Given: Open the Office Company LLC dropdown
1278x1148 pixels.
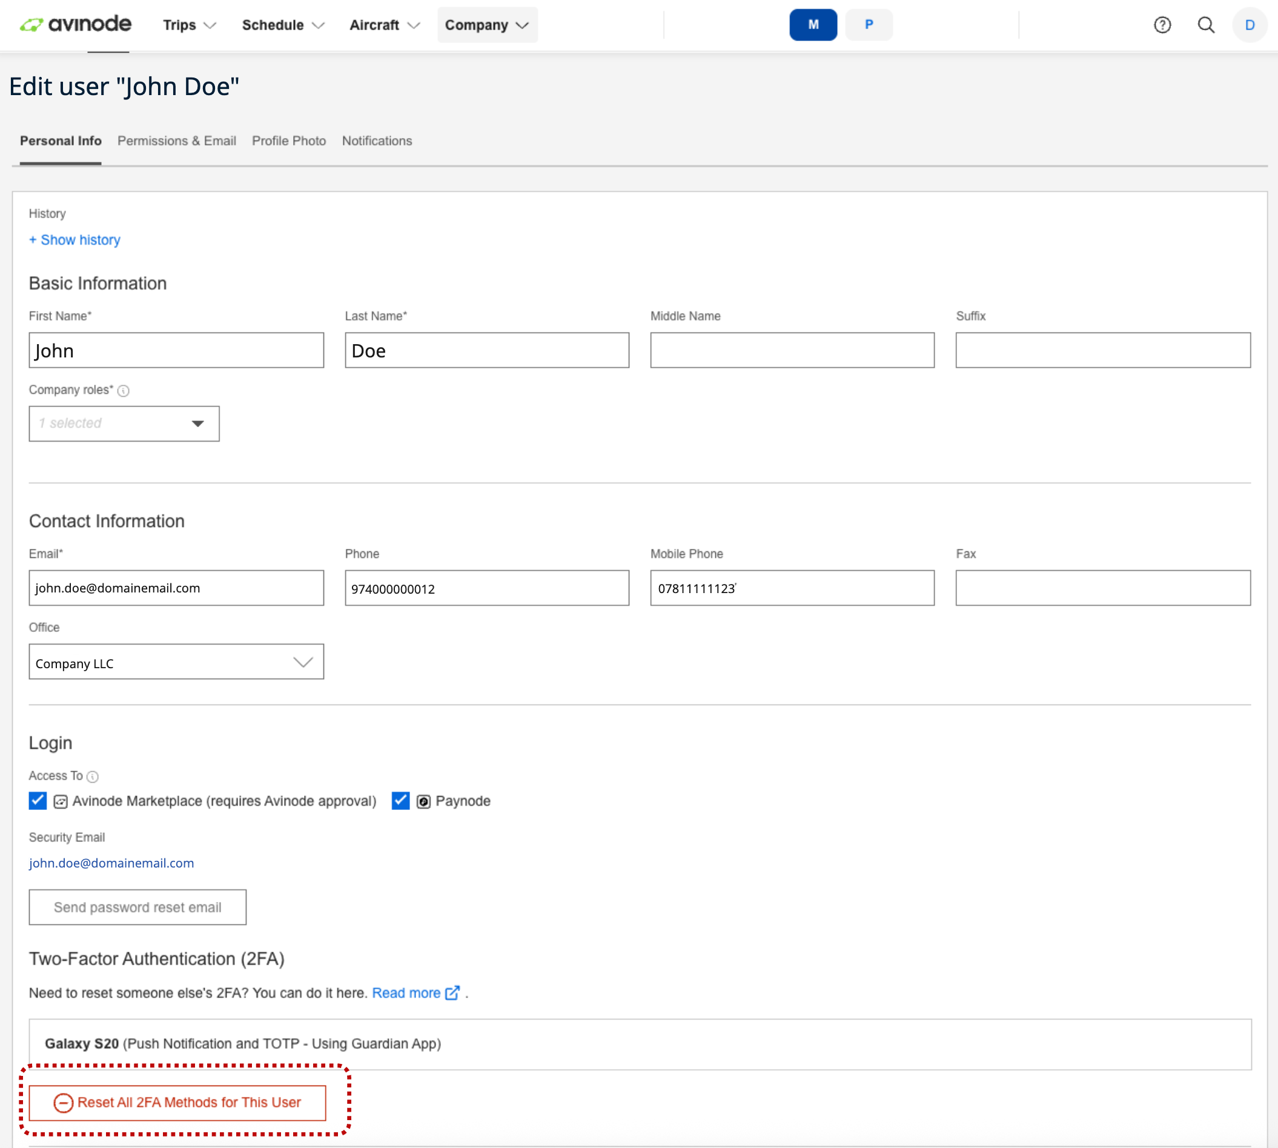Looking at the screenshot, I should [x=176, y=662].
